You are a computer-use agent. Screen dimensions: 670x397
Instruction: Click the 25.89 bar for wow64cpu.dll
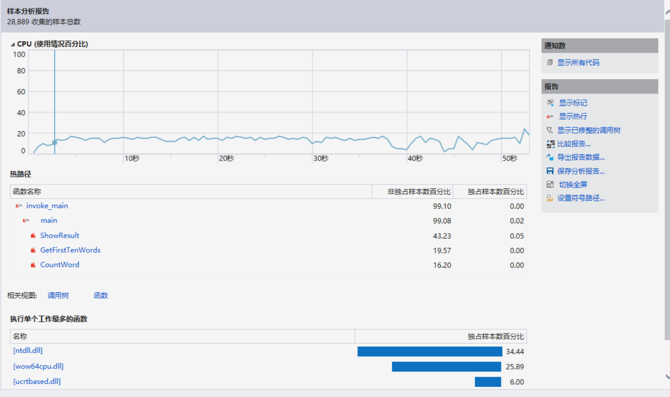[x=447, y=367]
